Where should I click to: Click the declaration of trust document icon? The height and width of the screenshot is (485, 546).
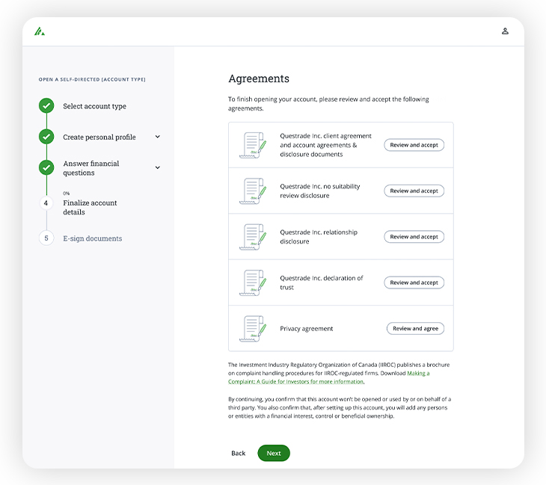253,283
